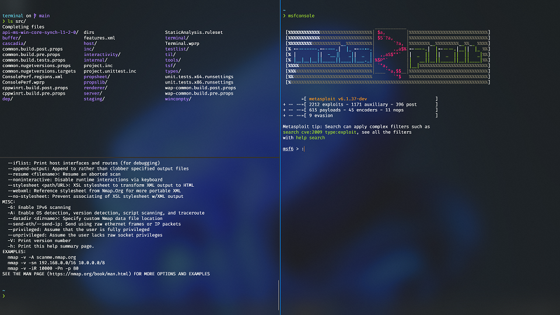Click the buffer/ directory name
Screen dimensions: 560x315
(12, 38)
